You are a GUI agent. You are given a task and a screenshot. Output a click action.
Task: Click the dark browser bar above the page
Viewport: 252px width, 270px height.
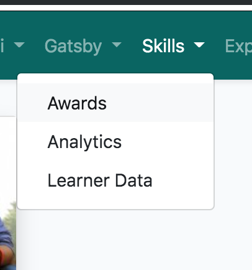tap(126, 2)
